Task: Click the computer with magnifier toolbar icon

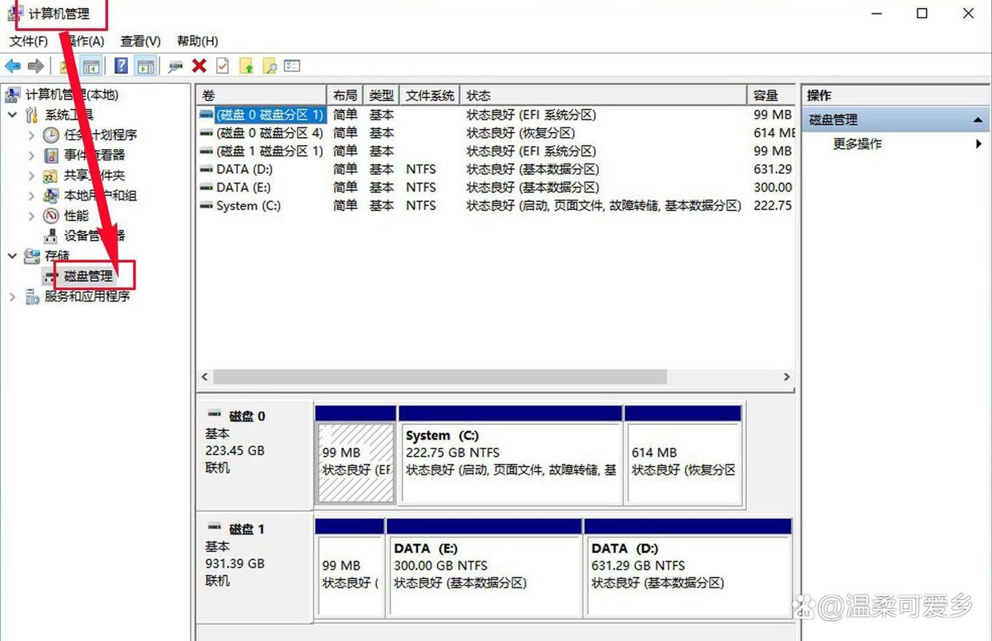Action: (x=176, y=66)
